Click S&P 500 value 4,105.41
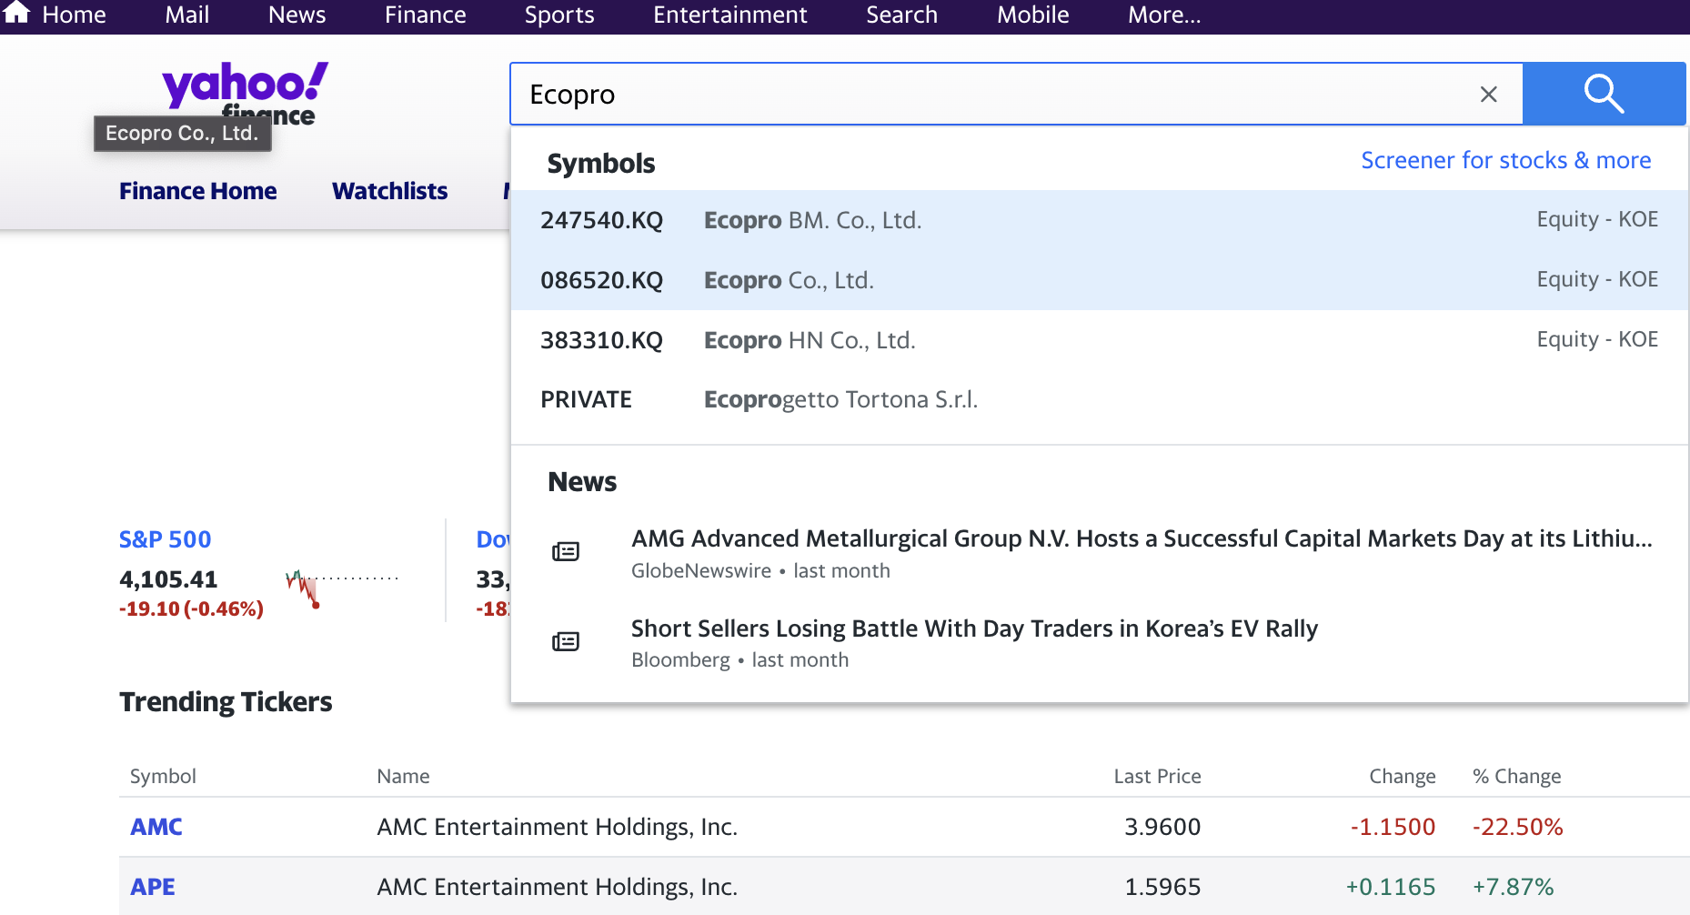The width and height of the screenshot is (1690, 915). tap(168, 579)
